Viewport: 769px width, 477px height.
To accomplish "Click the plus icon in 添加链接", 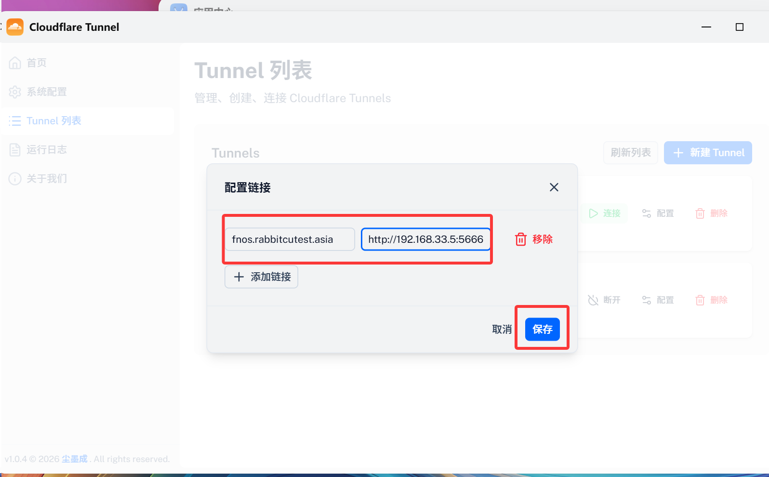I will pyautogui.click(x=239, y=277).
